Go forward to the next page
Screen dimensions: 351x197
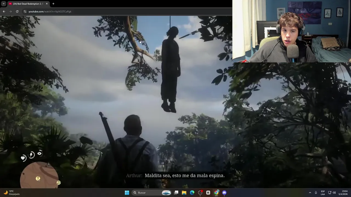[10, 11]
